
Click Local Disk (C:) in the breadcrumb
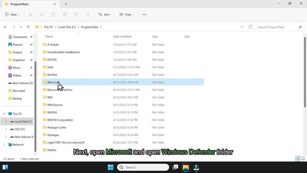67,27
